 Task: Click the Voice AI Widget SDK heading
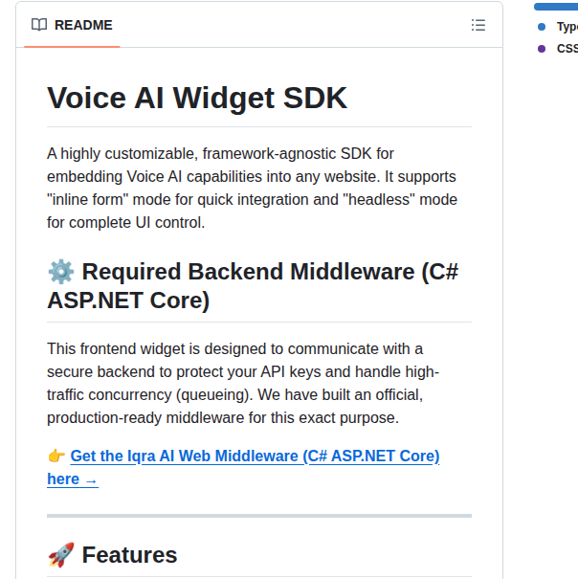(197, 98)
